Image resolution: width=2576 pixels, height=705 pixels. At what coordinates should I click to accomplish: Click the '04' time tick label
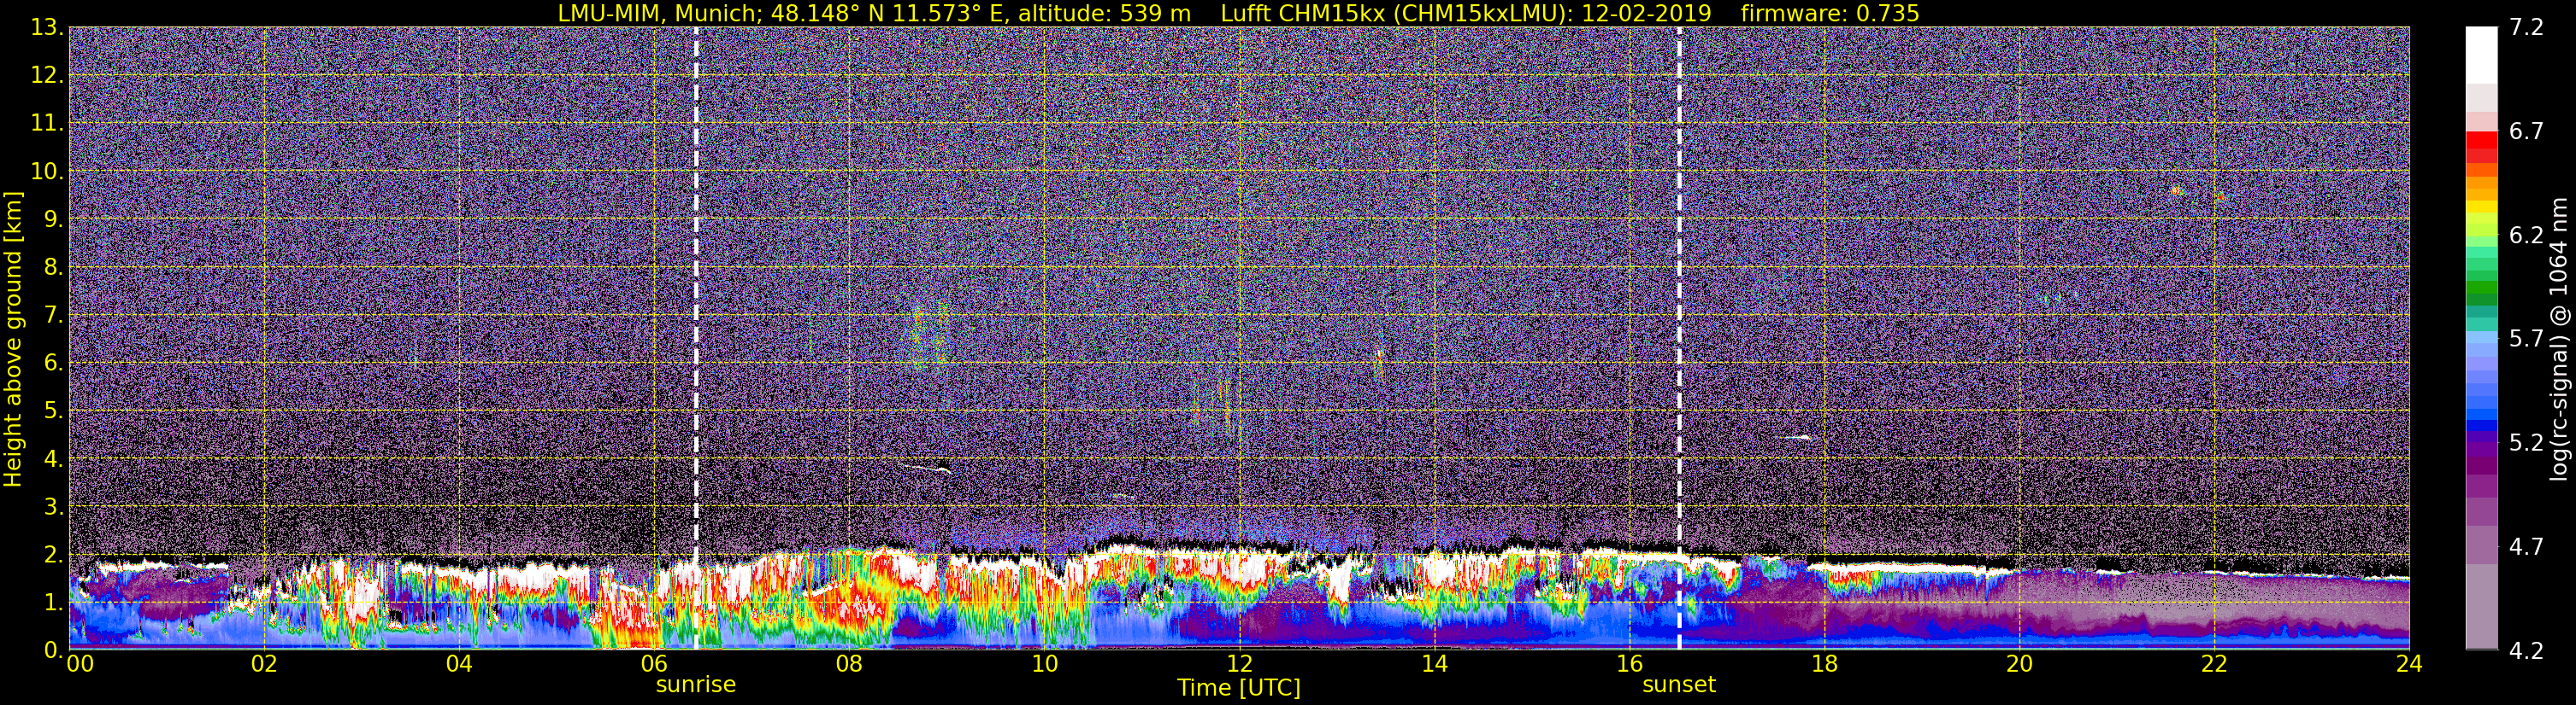459,664
